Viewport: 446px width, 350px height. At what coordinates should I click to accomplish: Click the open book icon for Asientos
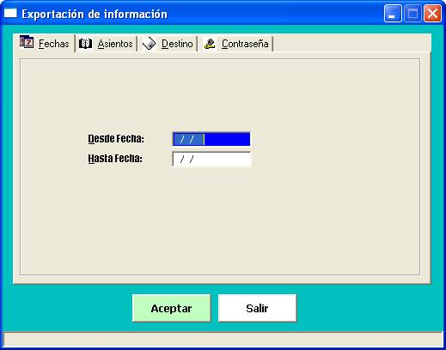[x=85, y=44]
